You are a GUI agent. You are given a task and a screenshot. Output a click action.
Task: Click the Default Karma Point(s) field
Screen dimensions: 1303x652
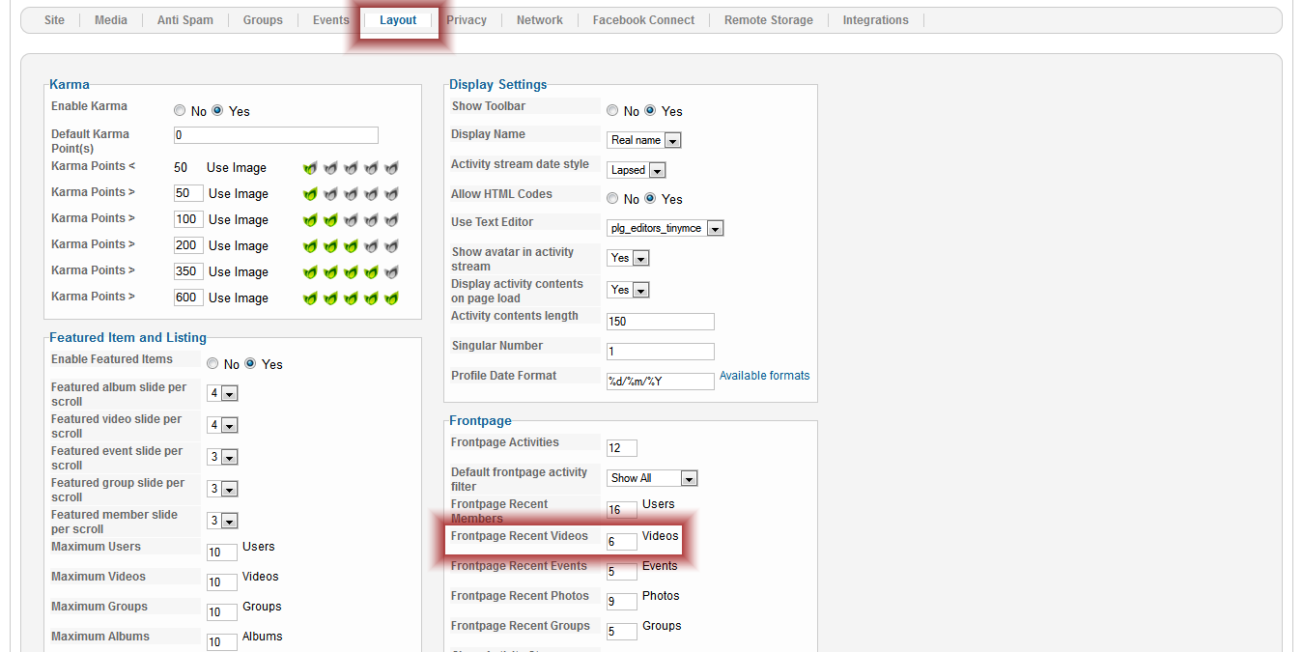(275, 135)
